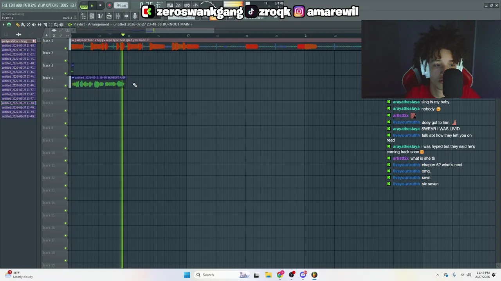Select the pencil draw tool
Image resolution: width=501 pixels, height=281 pixels.
tap(17, 24)
